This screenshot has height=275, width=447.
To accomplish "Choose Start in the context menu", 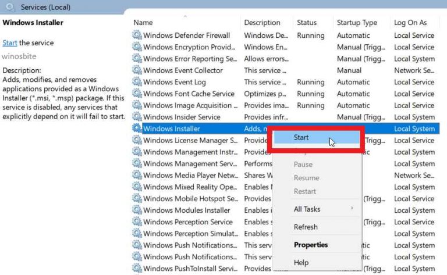I will tap(301, 138).
